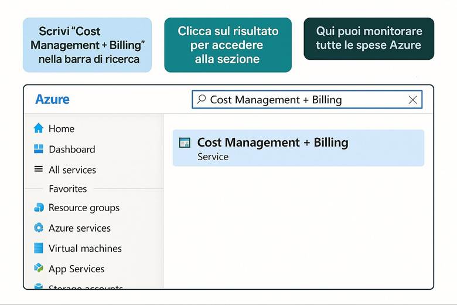Open All services in the sidebar
The image size is (457, 305).
coord(72,170)
